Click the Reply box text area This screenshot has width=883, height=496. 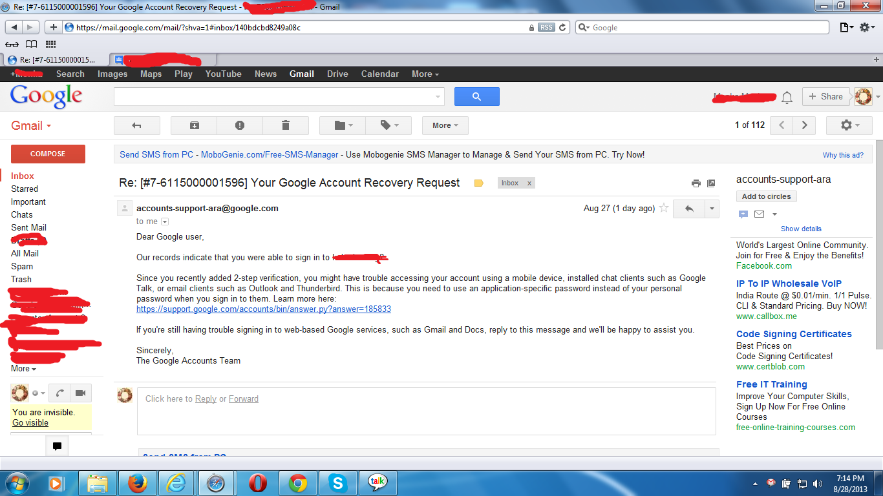click(x=427, y=411)
